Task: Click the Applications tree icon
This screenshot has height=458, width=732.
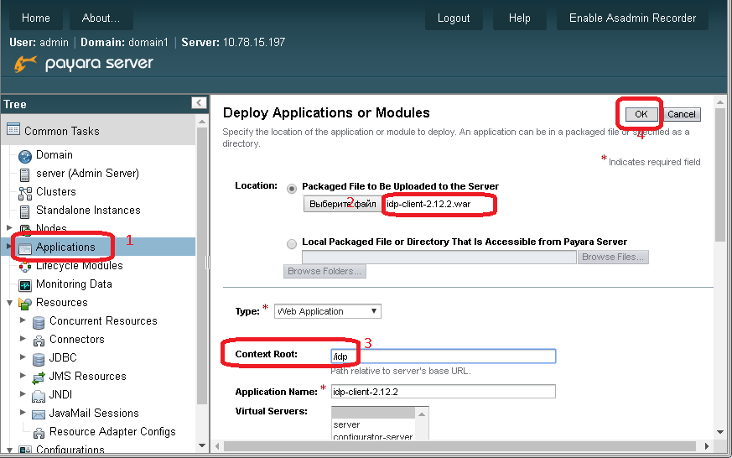Action: [25, 248]
